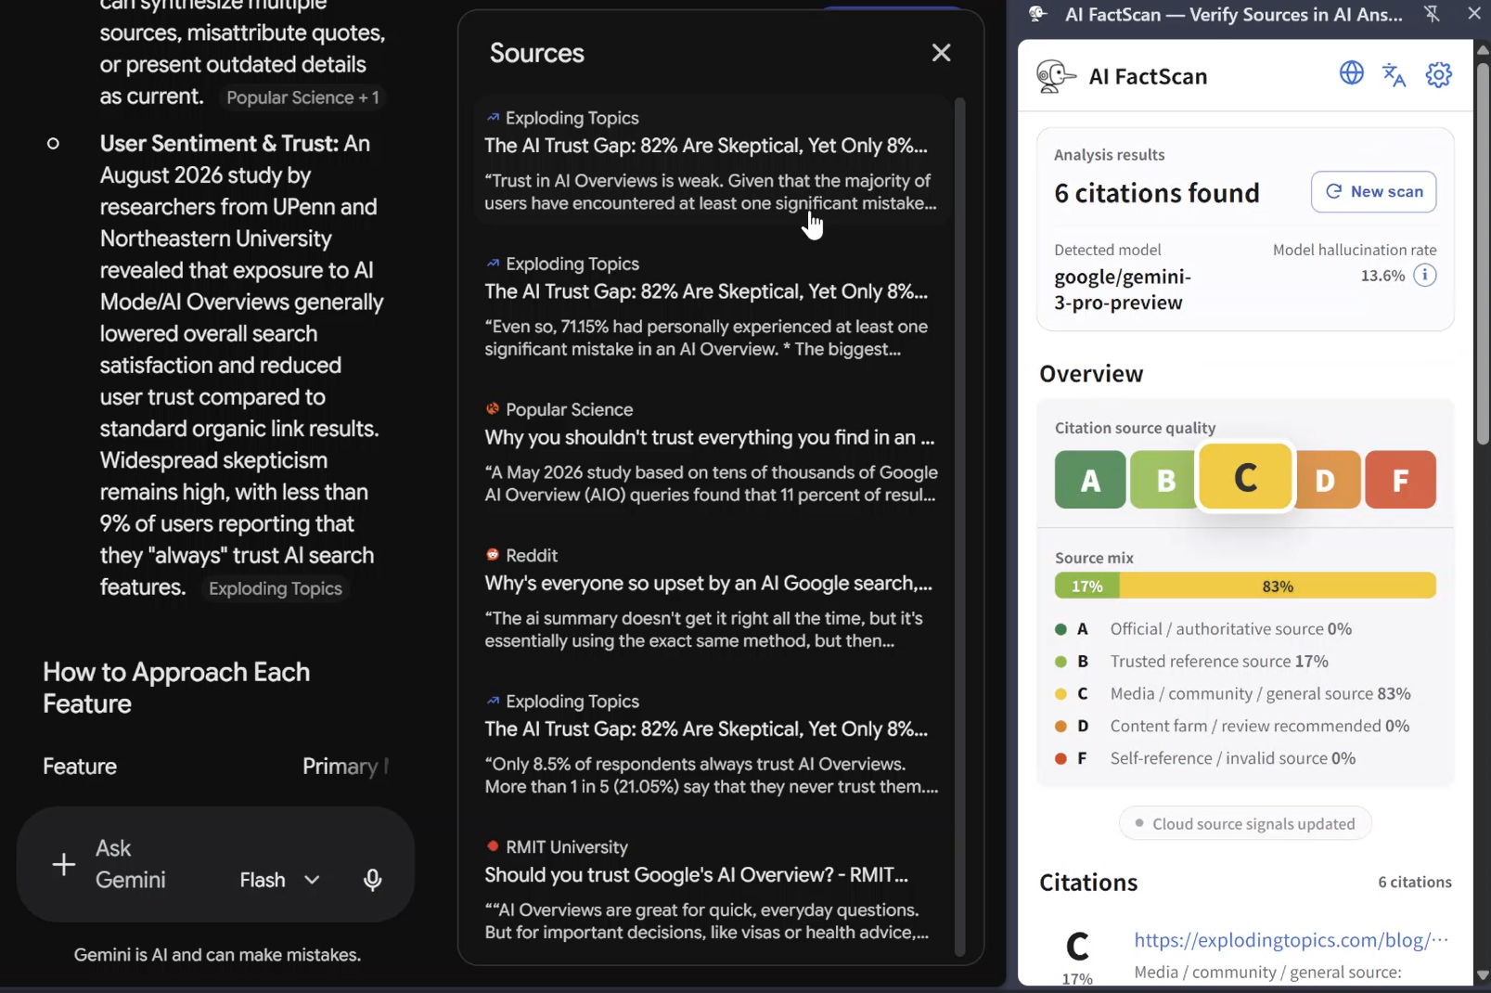Screen dimensions: 1491x993
Task: Select the highlighted grade C tile
Action: point(1245,477)
